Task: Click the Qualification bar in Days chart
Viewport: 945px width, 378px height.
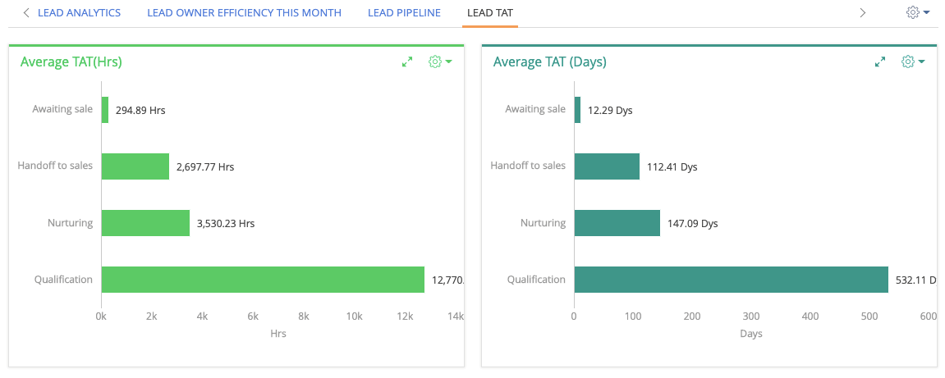Action: pyautogui.click(x=731, y=280)
